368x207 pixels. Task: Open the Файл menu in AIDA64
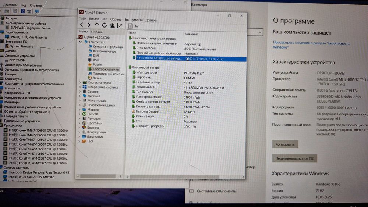[x=82, y=18]
